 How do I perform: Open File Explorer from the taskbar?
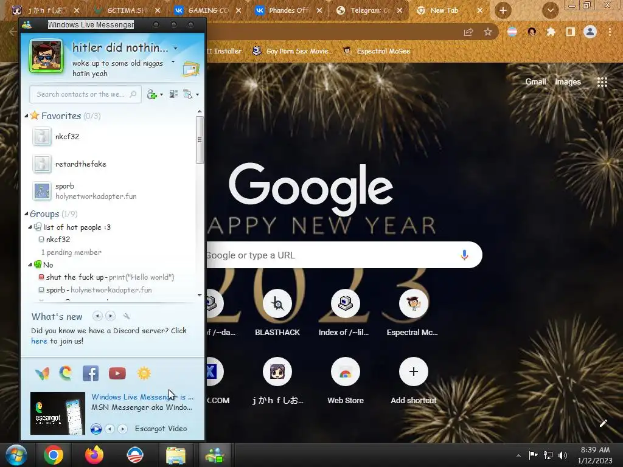[175, 455]
